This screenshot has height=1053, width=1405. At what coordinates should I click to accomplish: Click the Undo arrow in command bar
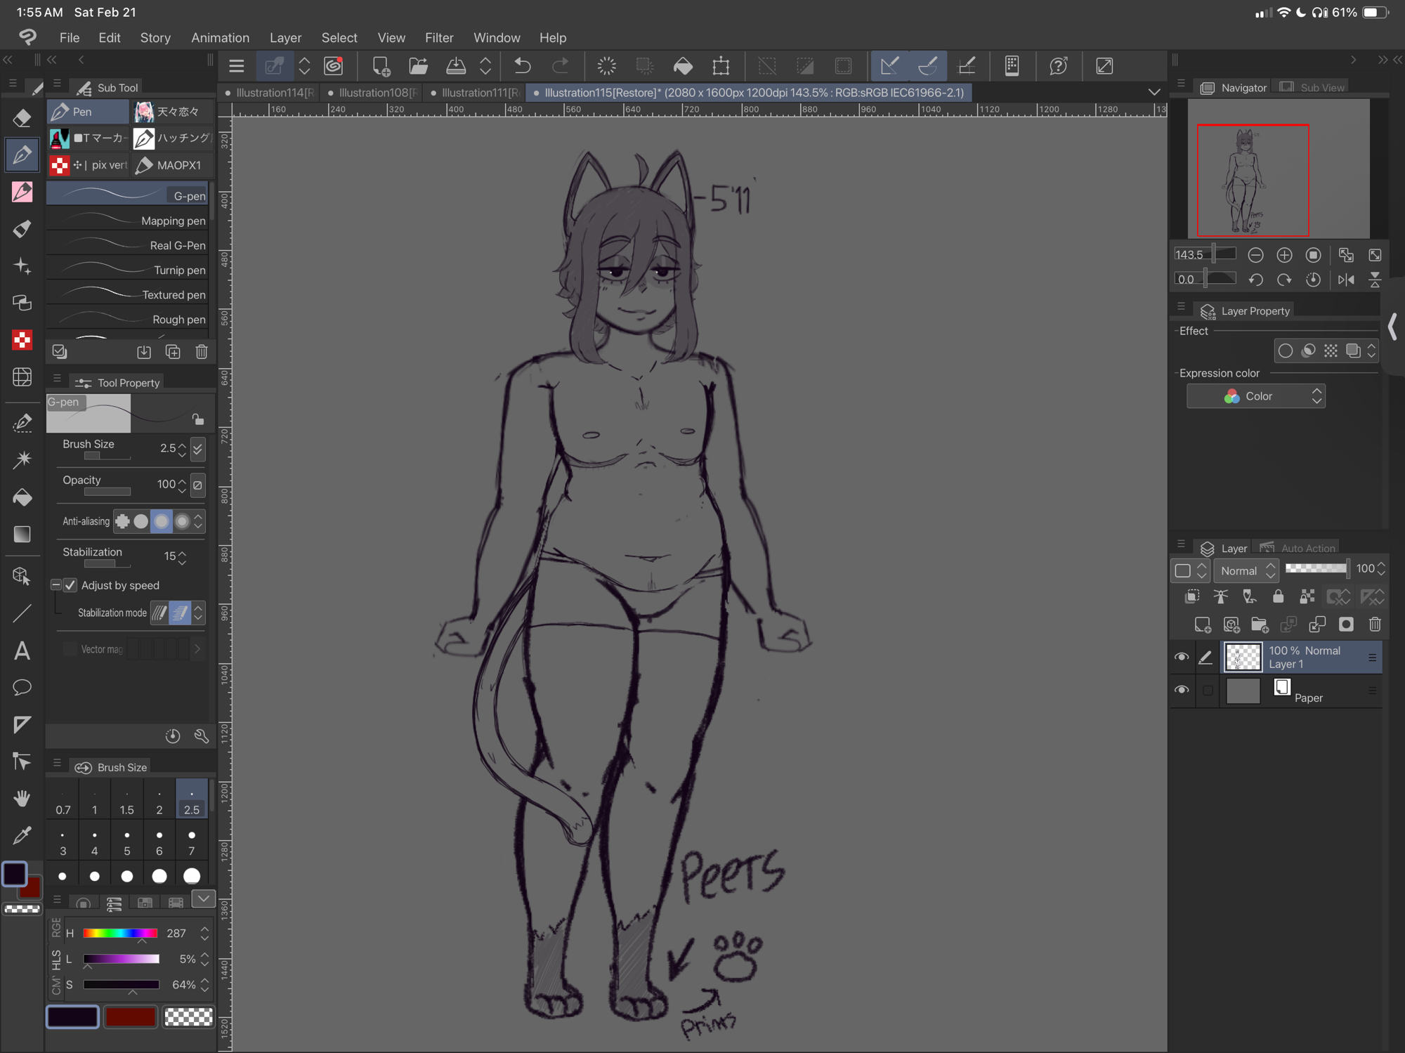[523, 66]
